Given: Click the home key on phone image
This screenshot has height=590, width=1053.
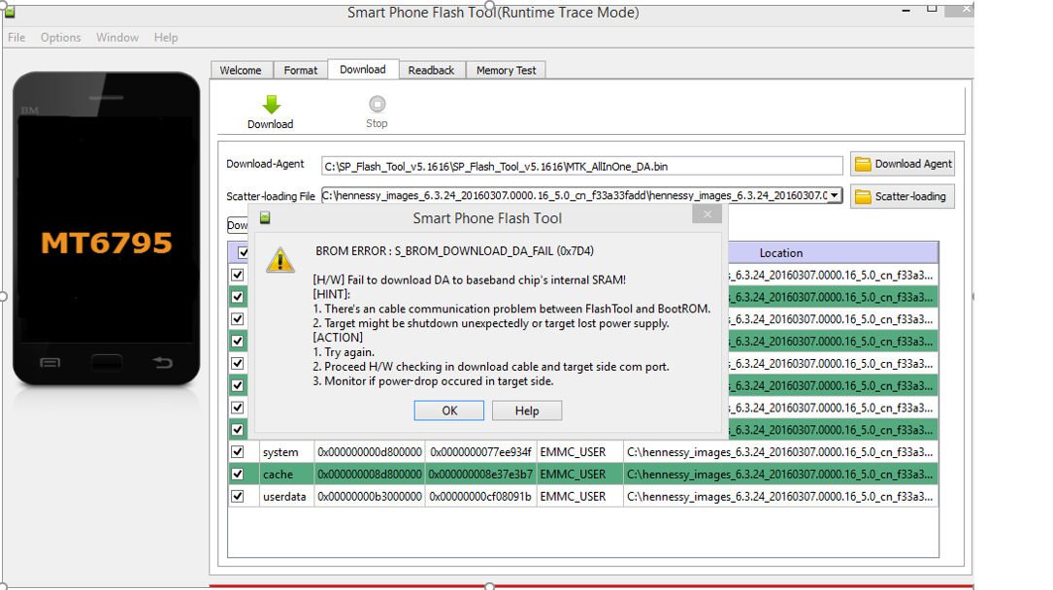Looking at the screenshot, I should (x=107, y=363).
